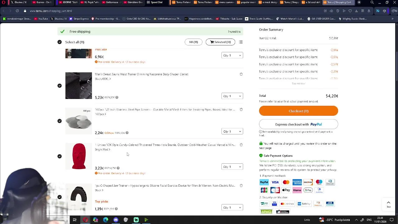Open Qty dropdown for the 6,96€ item

coord(232,55)
